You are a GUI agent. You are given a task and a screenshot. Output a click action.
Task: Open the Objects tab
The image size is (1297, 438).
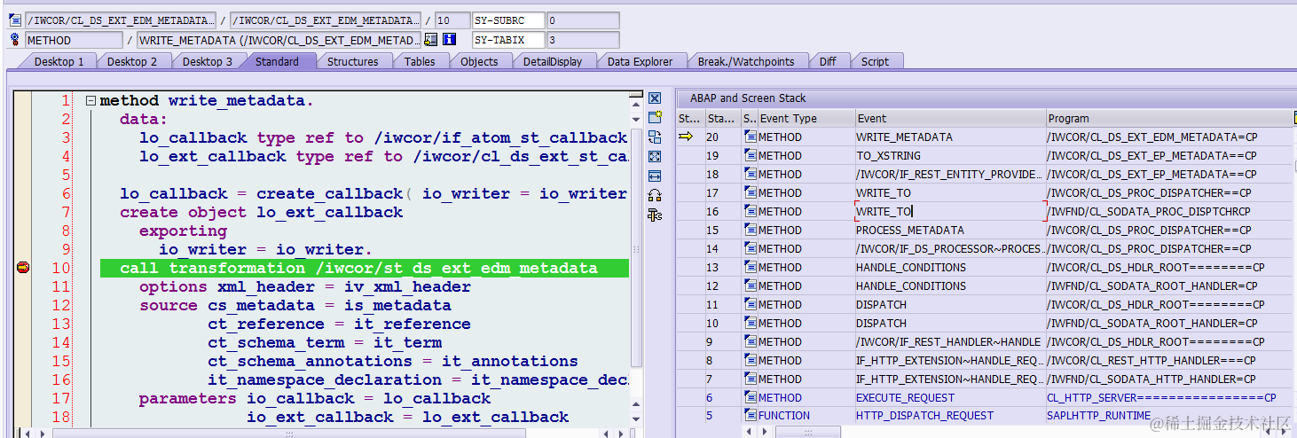tap(479, 61)
